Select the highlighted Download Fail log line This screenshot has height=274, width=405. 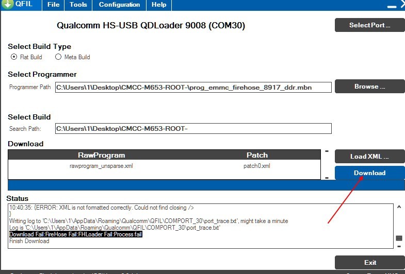[x=76, y=234]
